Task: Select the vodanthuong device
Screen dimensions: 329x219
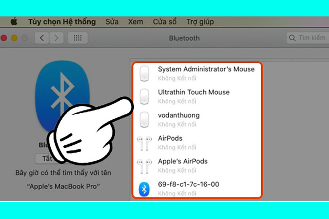Action: (197, 120)
